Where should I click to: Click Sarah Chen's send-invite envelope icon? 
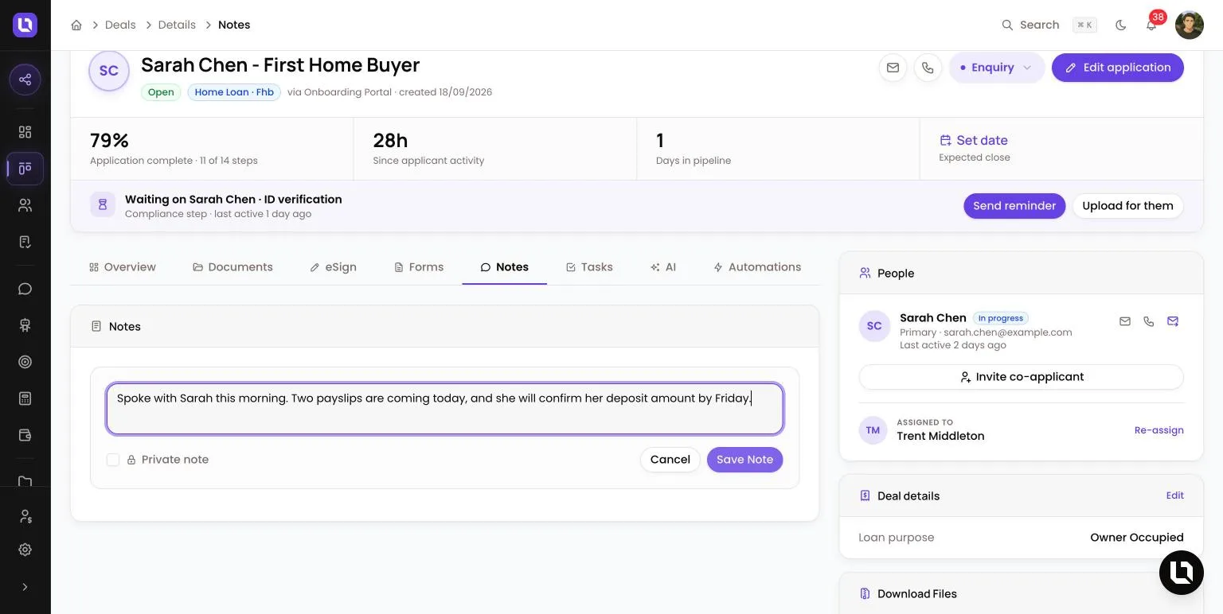point(1173,321)
